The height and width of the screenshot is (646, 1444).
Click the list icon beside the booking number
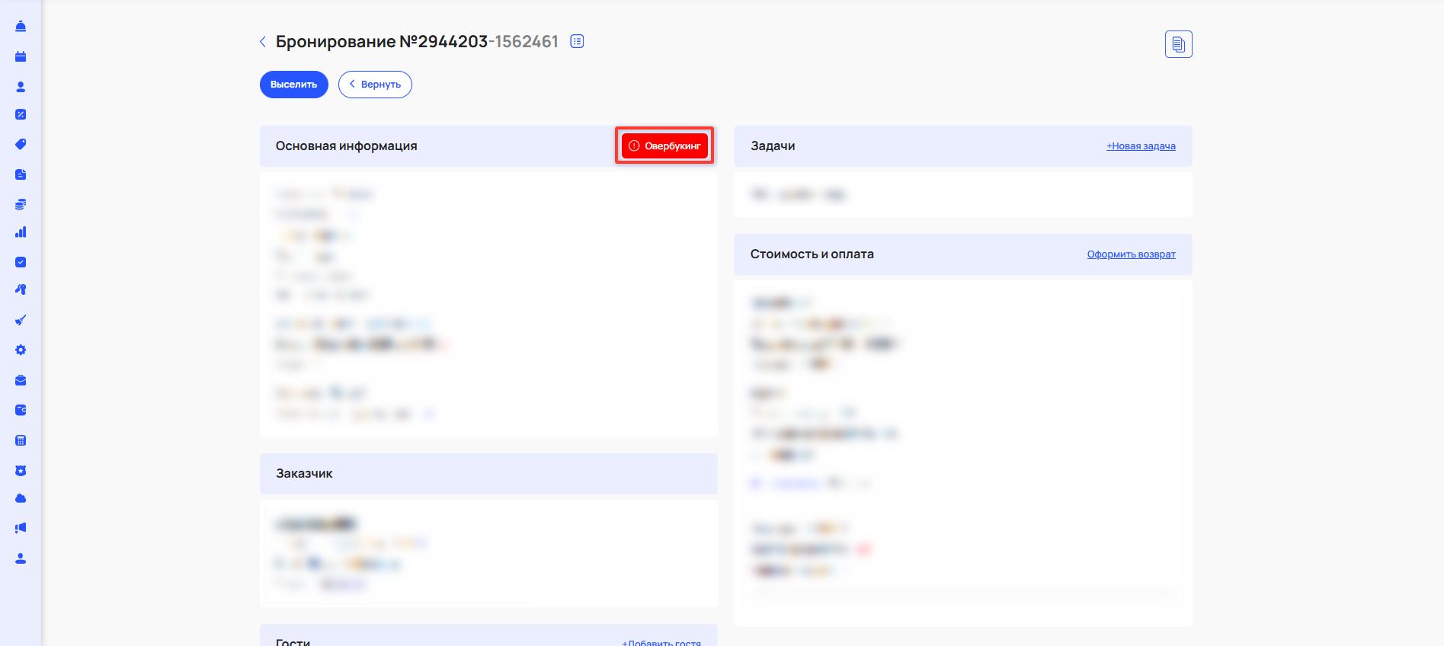pos(578,42)
